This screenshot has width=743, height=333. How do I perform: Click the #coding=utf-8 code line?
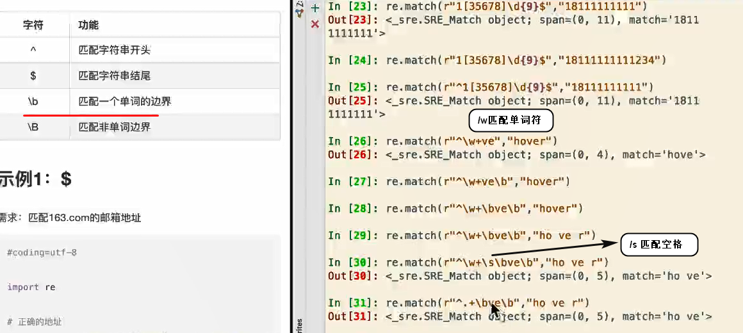coord(42,253)
